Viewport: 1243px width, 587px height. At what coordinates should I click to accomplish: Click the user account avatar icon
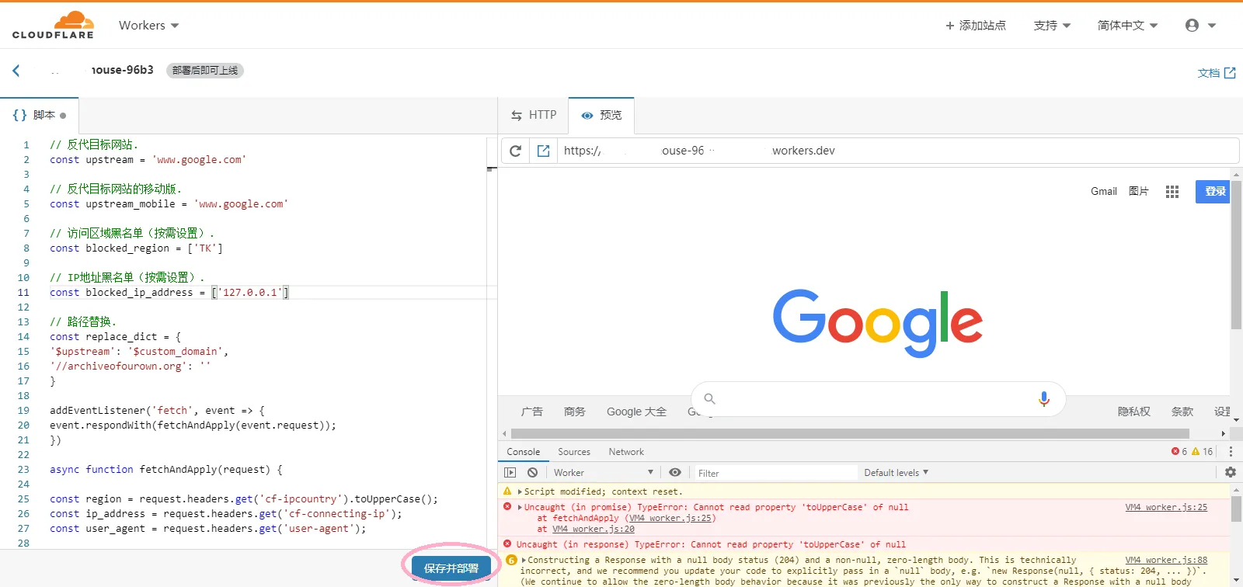coord(1192,25)
